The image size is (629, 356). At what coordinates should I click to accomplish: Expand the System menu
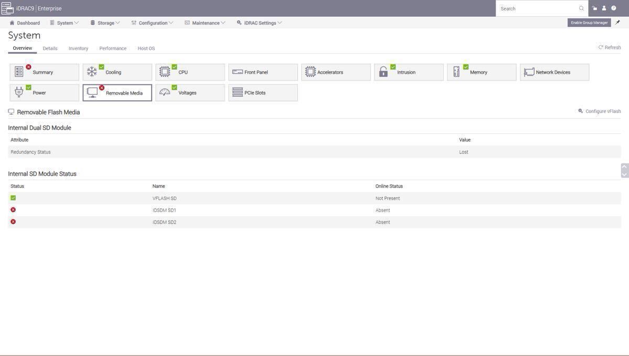tap(64, 23)
